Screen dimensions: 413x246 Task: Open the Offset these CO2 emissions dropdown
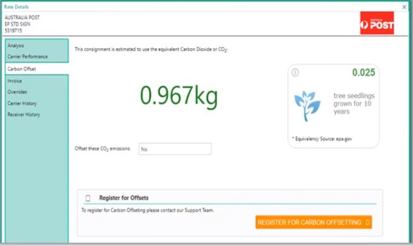pos(175,149)
